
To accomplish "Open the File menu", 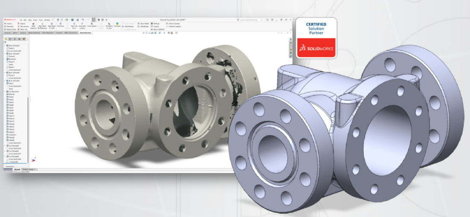I will [x=21, y=20].
